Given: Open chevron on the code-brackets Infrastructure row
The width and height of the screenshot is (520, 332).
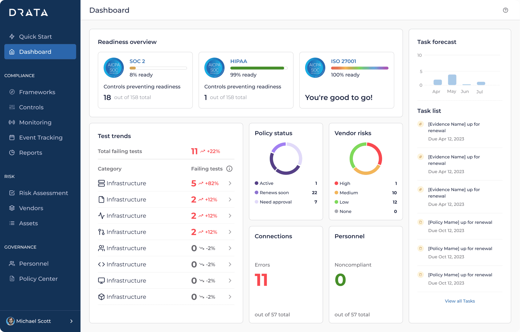Looking at the screenshot, I should coord(230,264).
